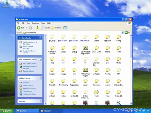Image resolution: width=151 pixels, height=113 pixels.
Task: Select the $NtUninstall folder
Action: 85,38
